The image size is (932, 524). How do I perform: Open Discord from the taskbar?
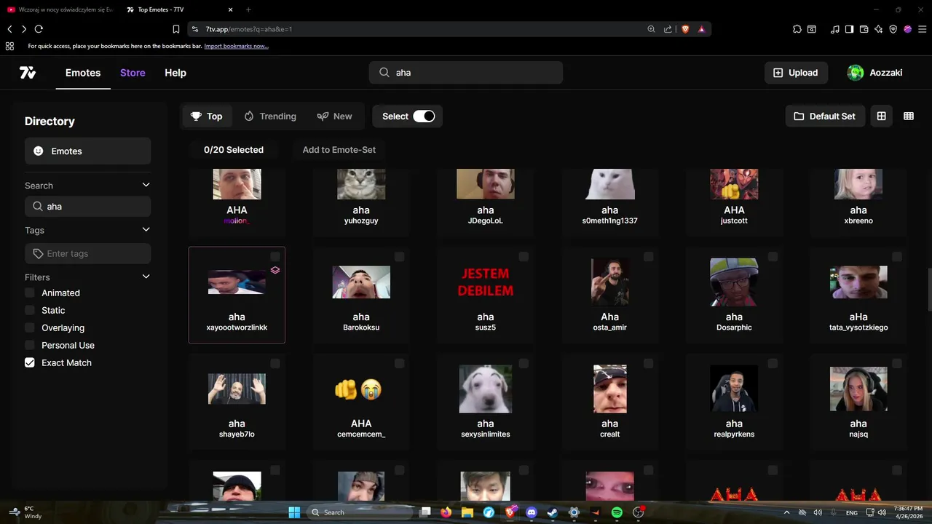click(532, 512)
